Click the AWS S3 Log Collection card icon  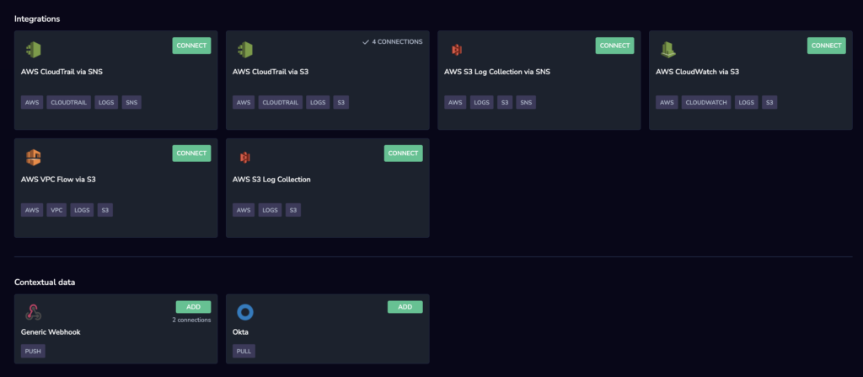(245, 158)
